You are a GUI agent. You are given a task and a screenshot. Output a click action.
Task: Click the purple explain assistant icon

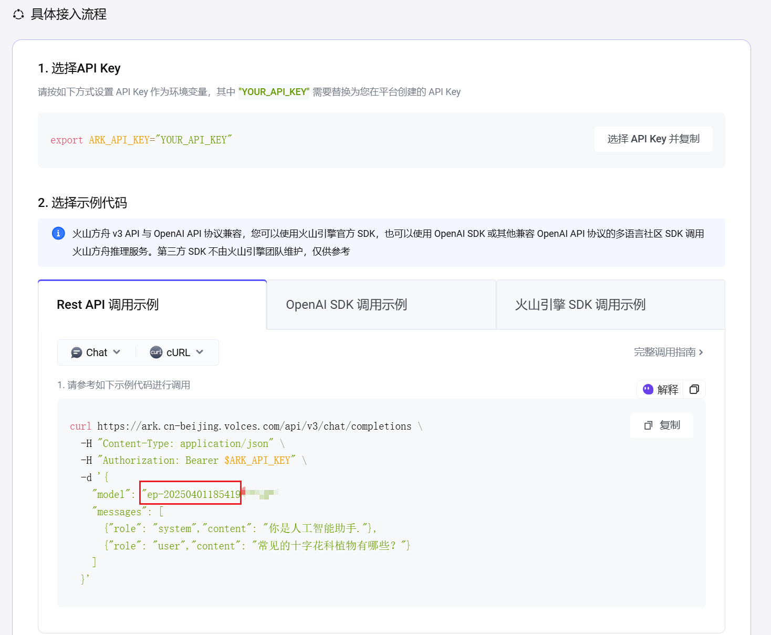648,389
